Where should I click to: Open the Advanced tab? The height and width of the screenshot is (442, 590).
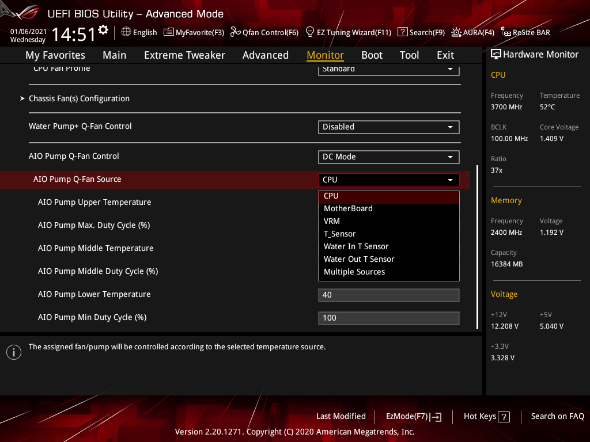pos(265,55)
